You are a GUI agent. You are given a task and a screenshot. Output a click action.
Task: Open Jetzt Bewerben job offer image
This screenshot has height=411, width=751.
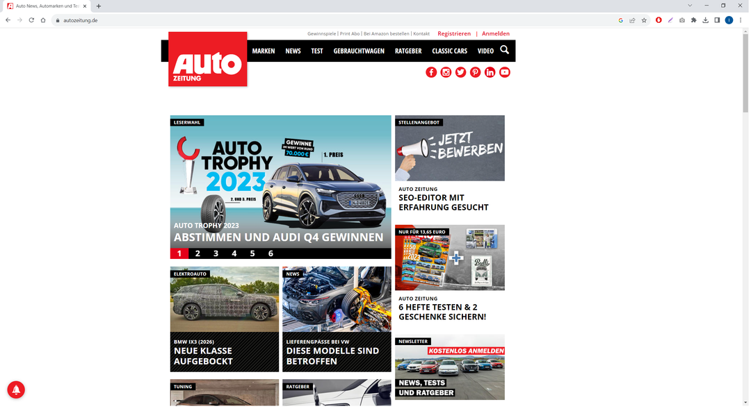451,149
